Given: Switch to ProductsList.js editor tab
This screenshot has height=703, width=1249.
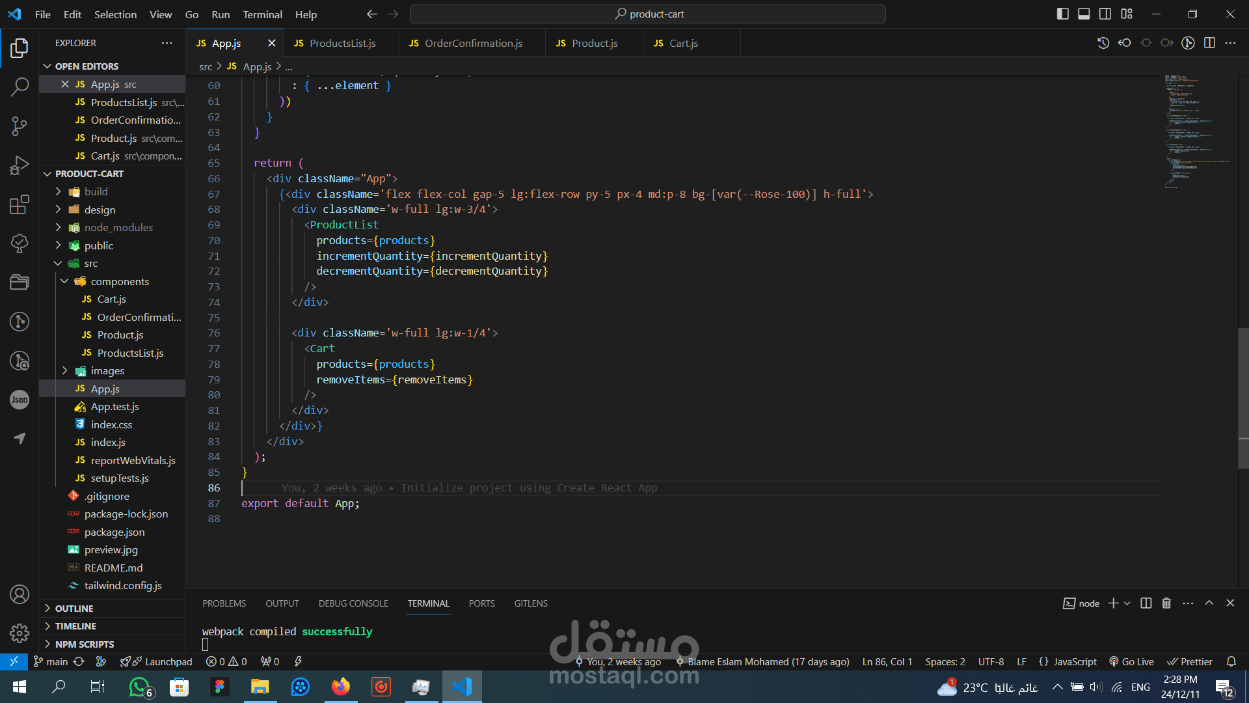Looking at the screenshot, I should coord(342,43).
